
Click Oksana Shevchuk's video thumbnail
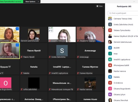pos(62,34)
